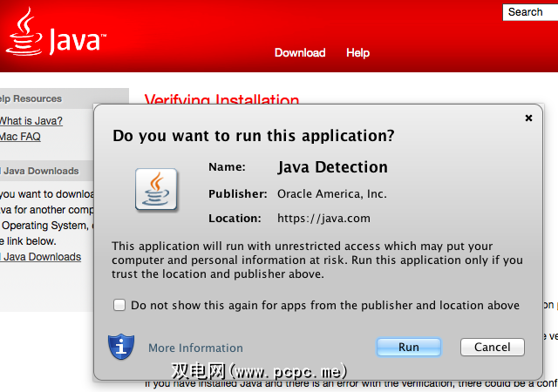Open the Download menu item
558x392 pixels.
(x=299, y=52)
